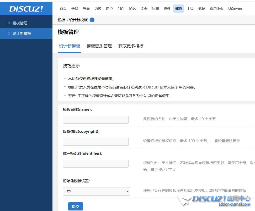Image resolution: width=255 pixels, height=211 pixels.
Task: Open the 应用中心 menu item
Action: point(217,9)
